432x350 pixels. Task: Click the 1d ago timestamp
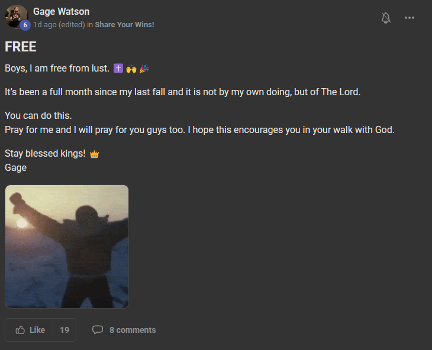click(x=45, y=25)
